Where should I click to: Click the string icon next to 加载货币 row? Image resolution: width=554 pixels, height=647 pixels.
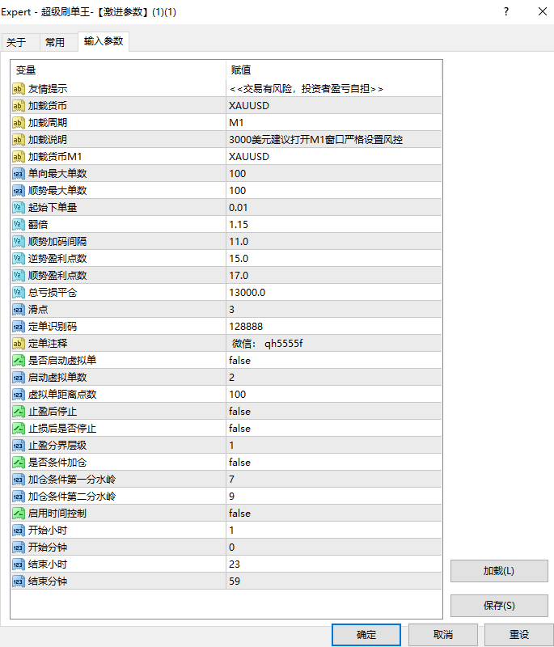pyautogui.click(x=18, y=106)
